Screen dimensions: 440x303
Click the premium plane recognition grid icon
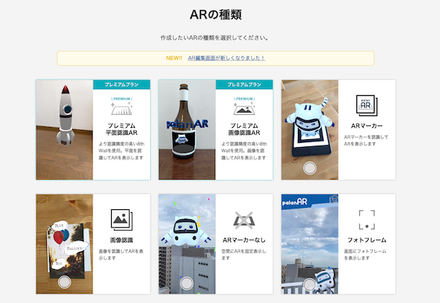pyautogui.click(x=121, y=106)
